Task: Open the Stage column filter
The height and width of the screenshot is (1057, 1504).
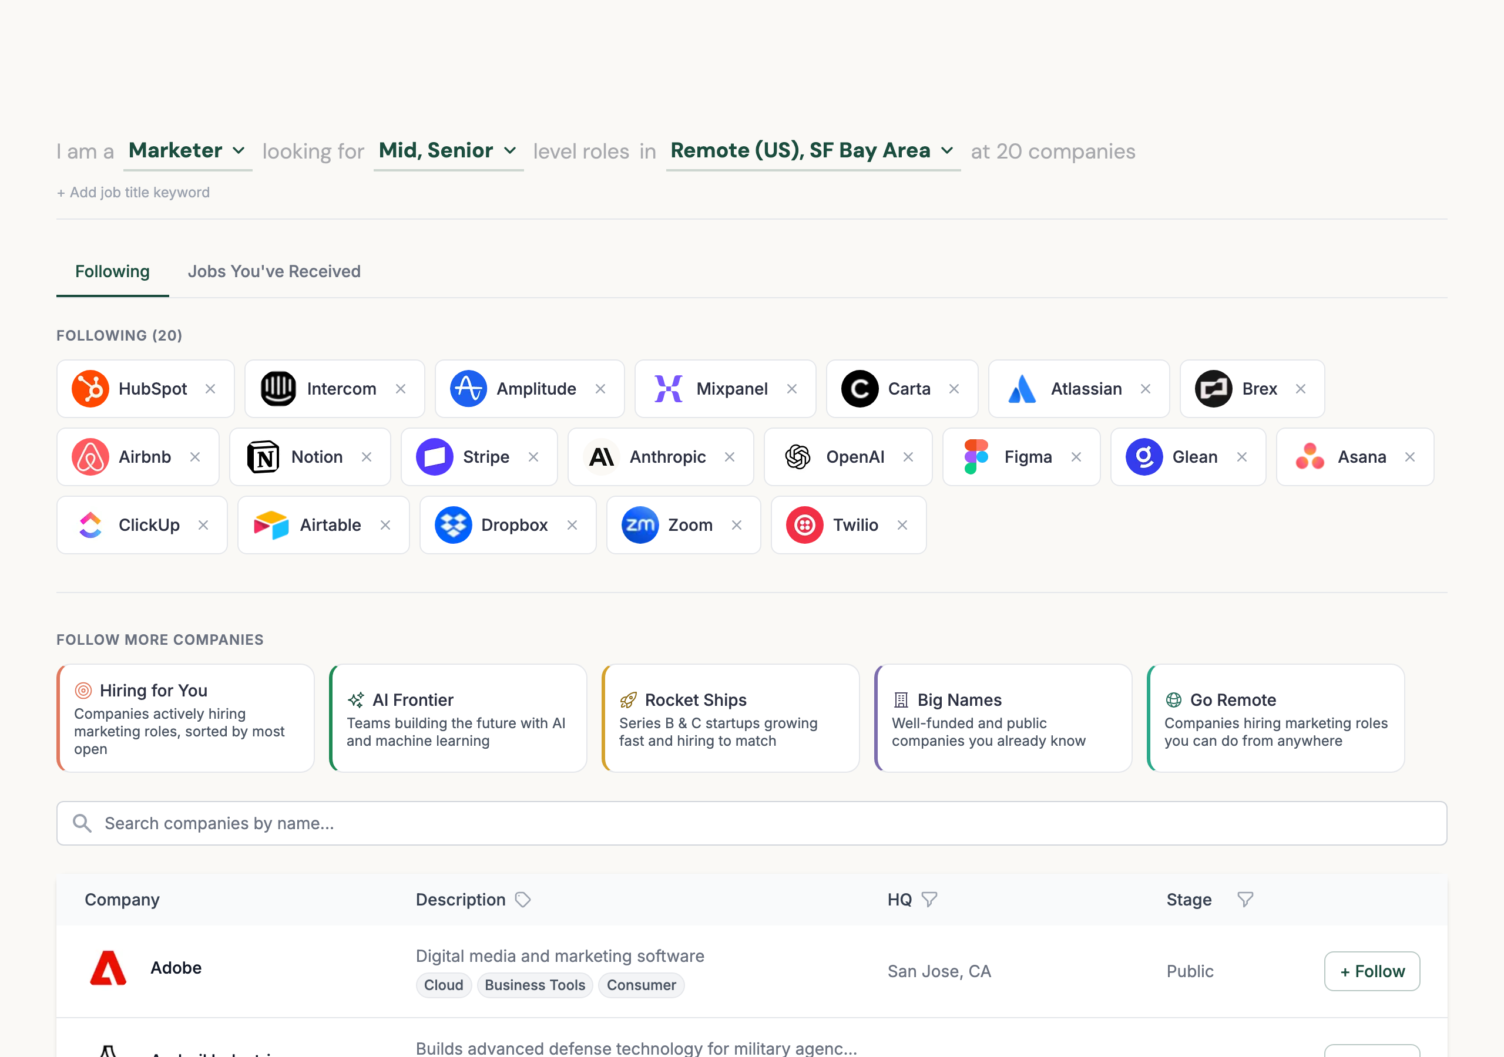Action: coord(1244,900)
